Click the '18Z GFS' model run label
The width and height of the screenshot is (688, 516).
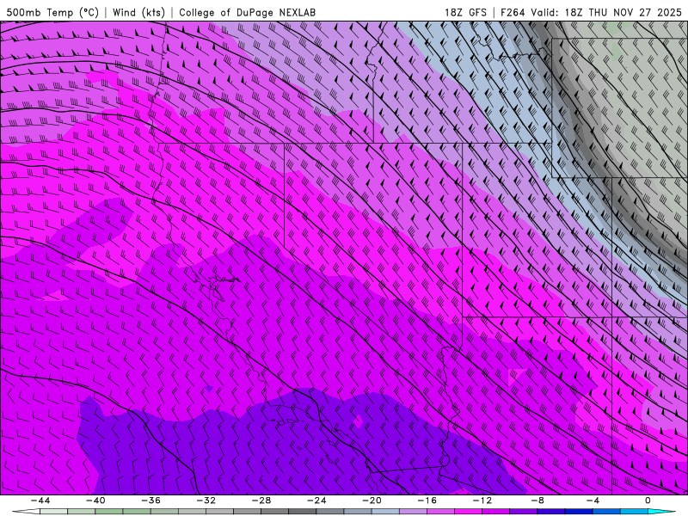pos(465,12)
